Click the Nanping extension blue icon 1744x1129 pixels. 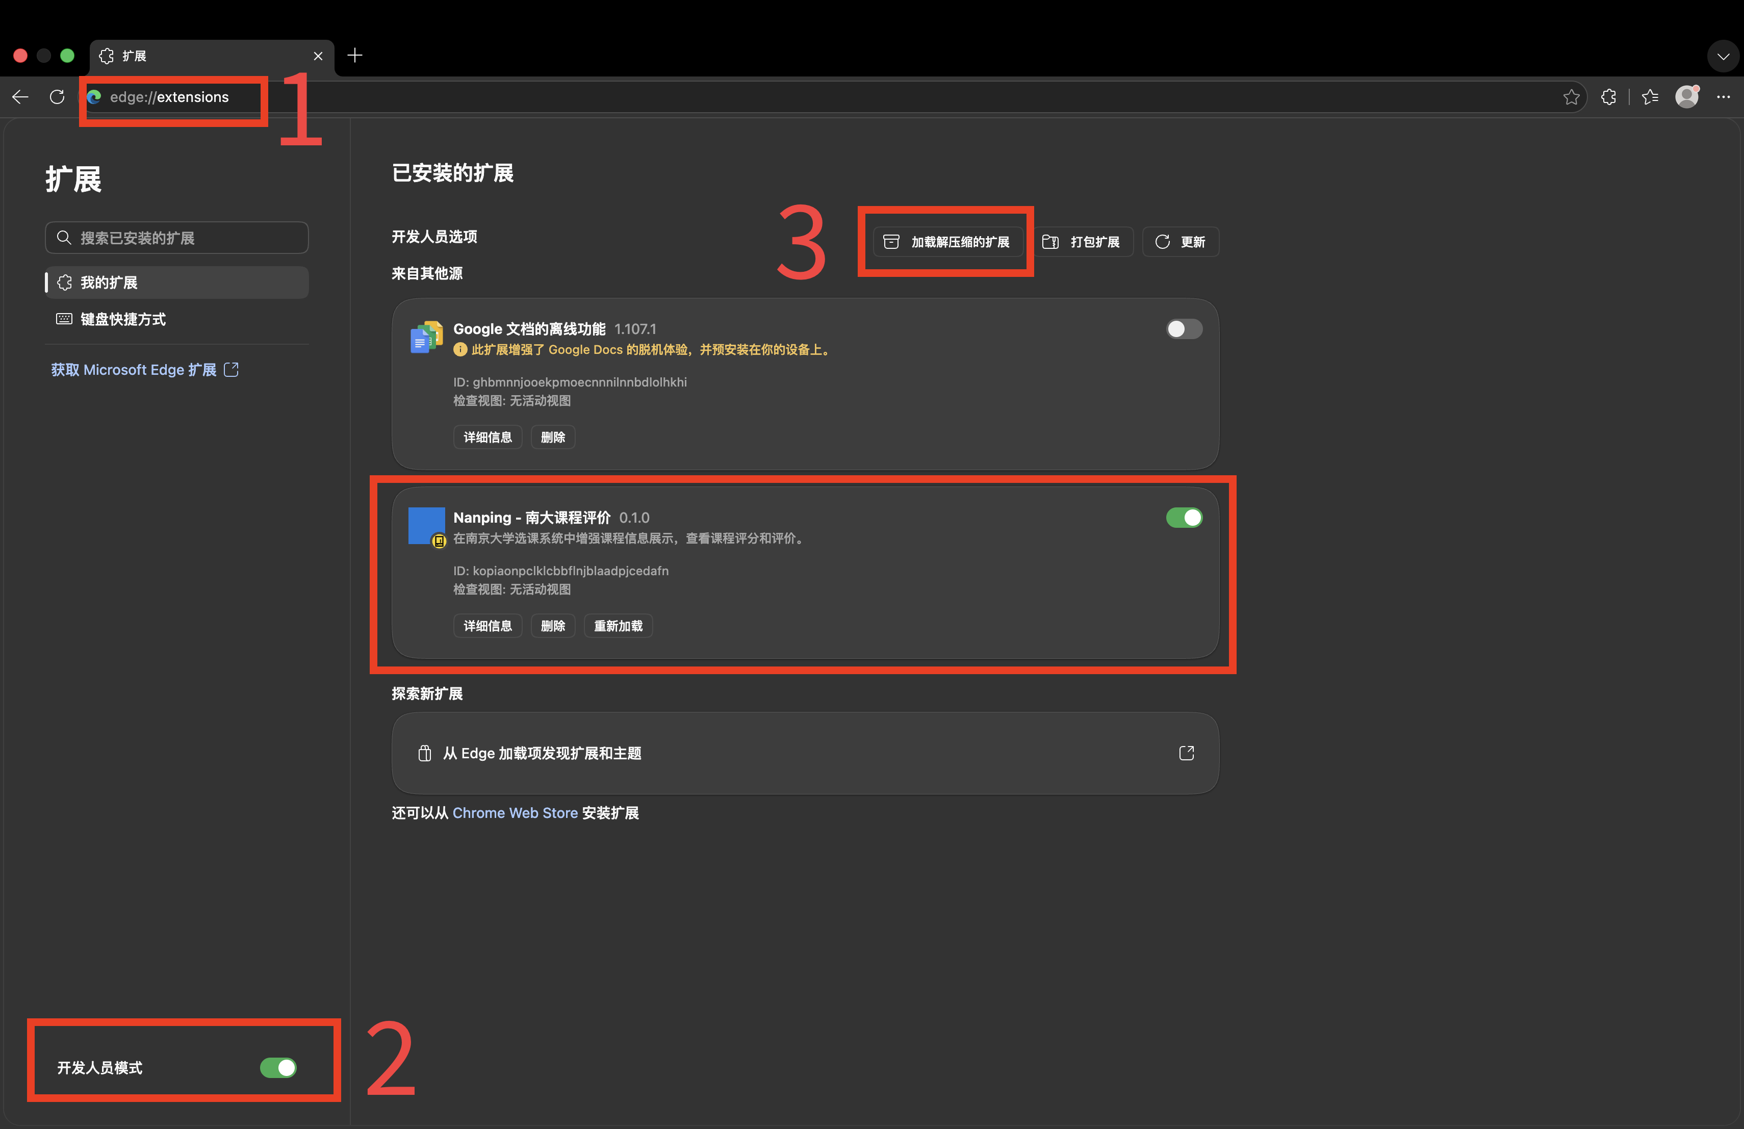(426, 526)
